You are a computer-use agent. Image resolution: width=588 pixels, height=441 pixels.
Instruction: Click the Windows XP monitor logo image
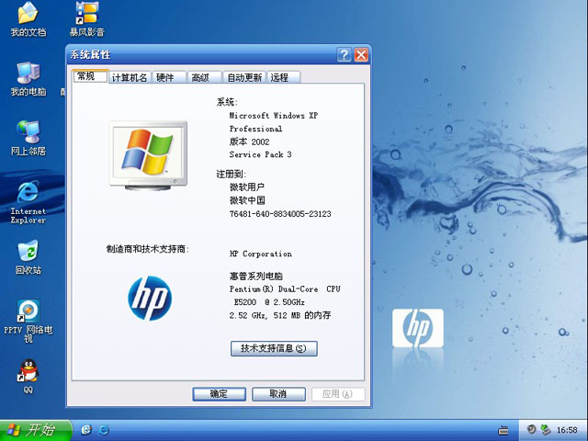pos(148,155)
